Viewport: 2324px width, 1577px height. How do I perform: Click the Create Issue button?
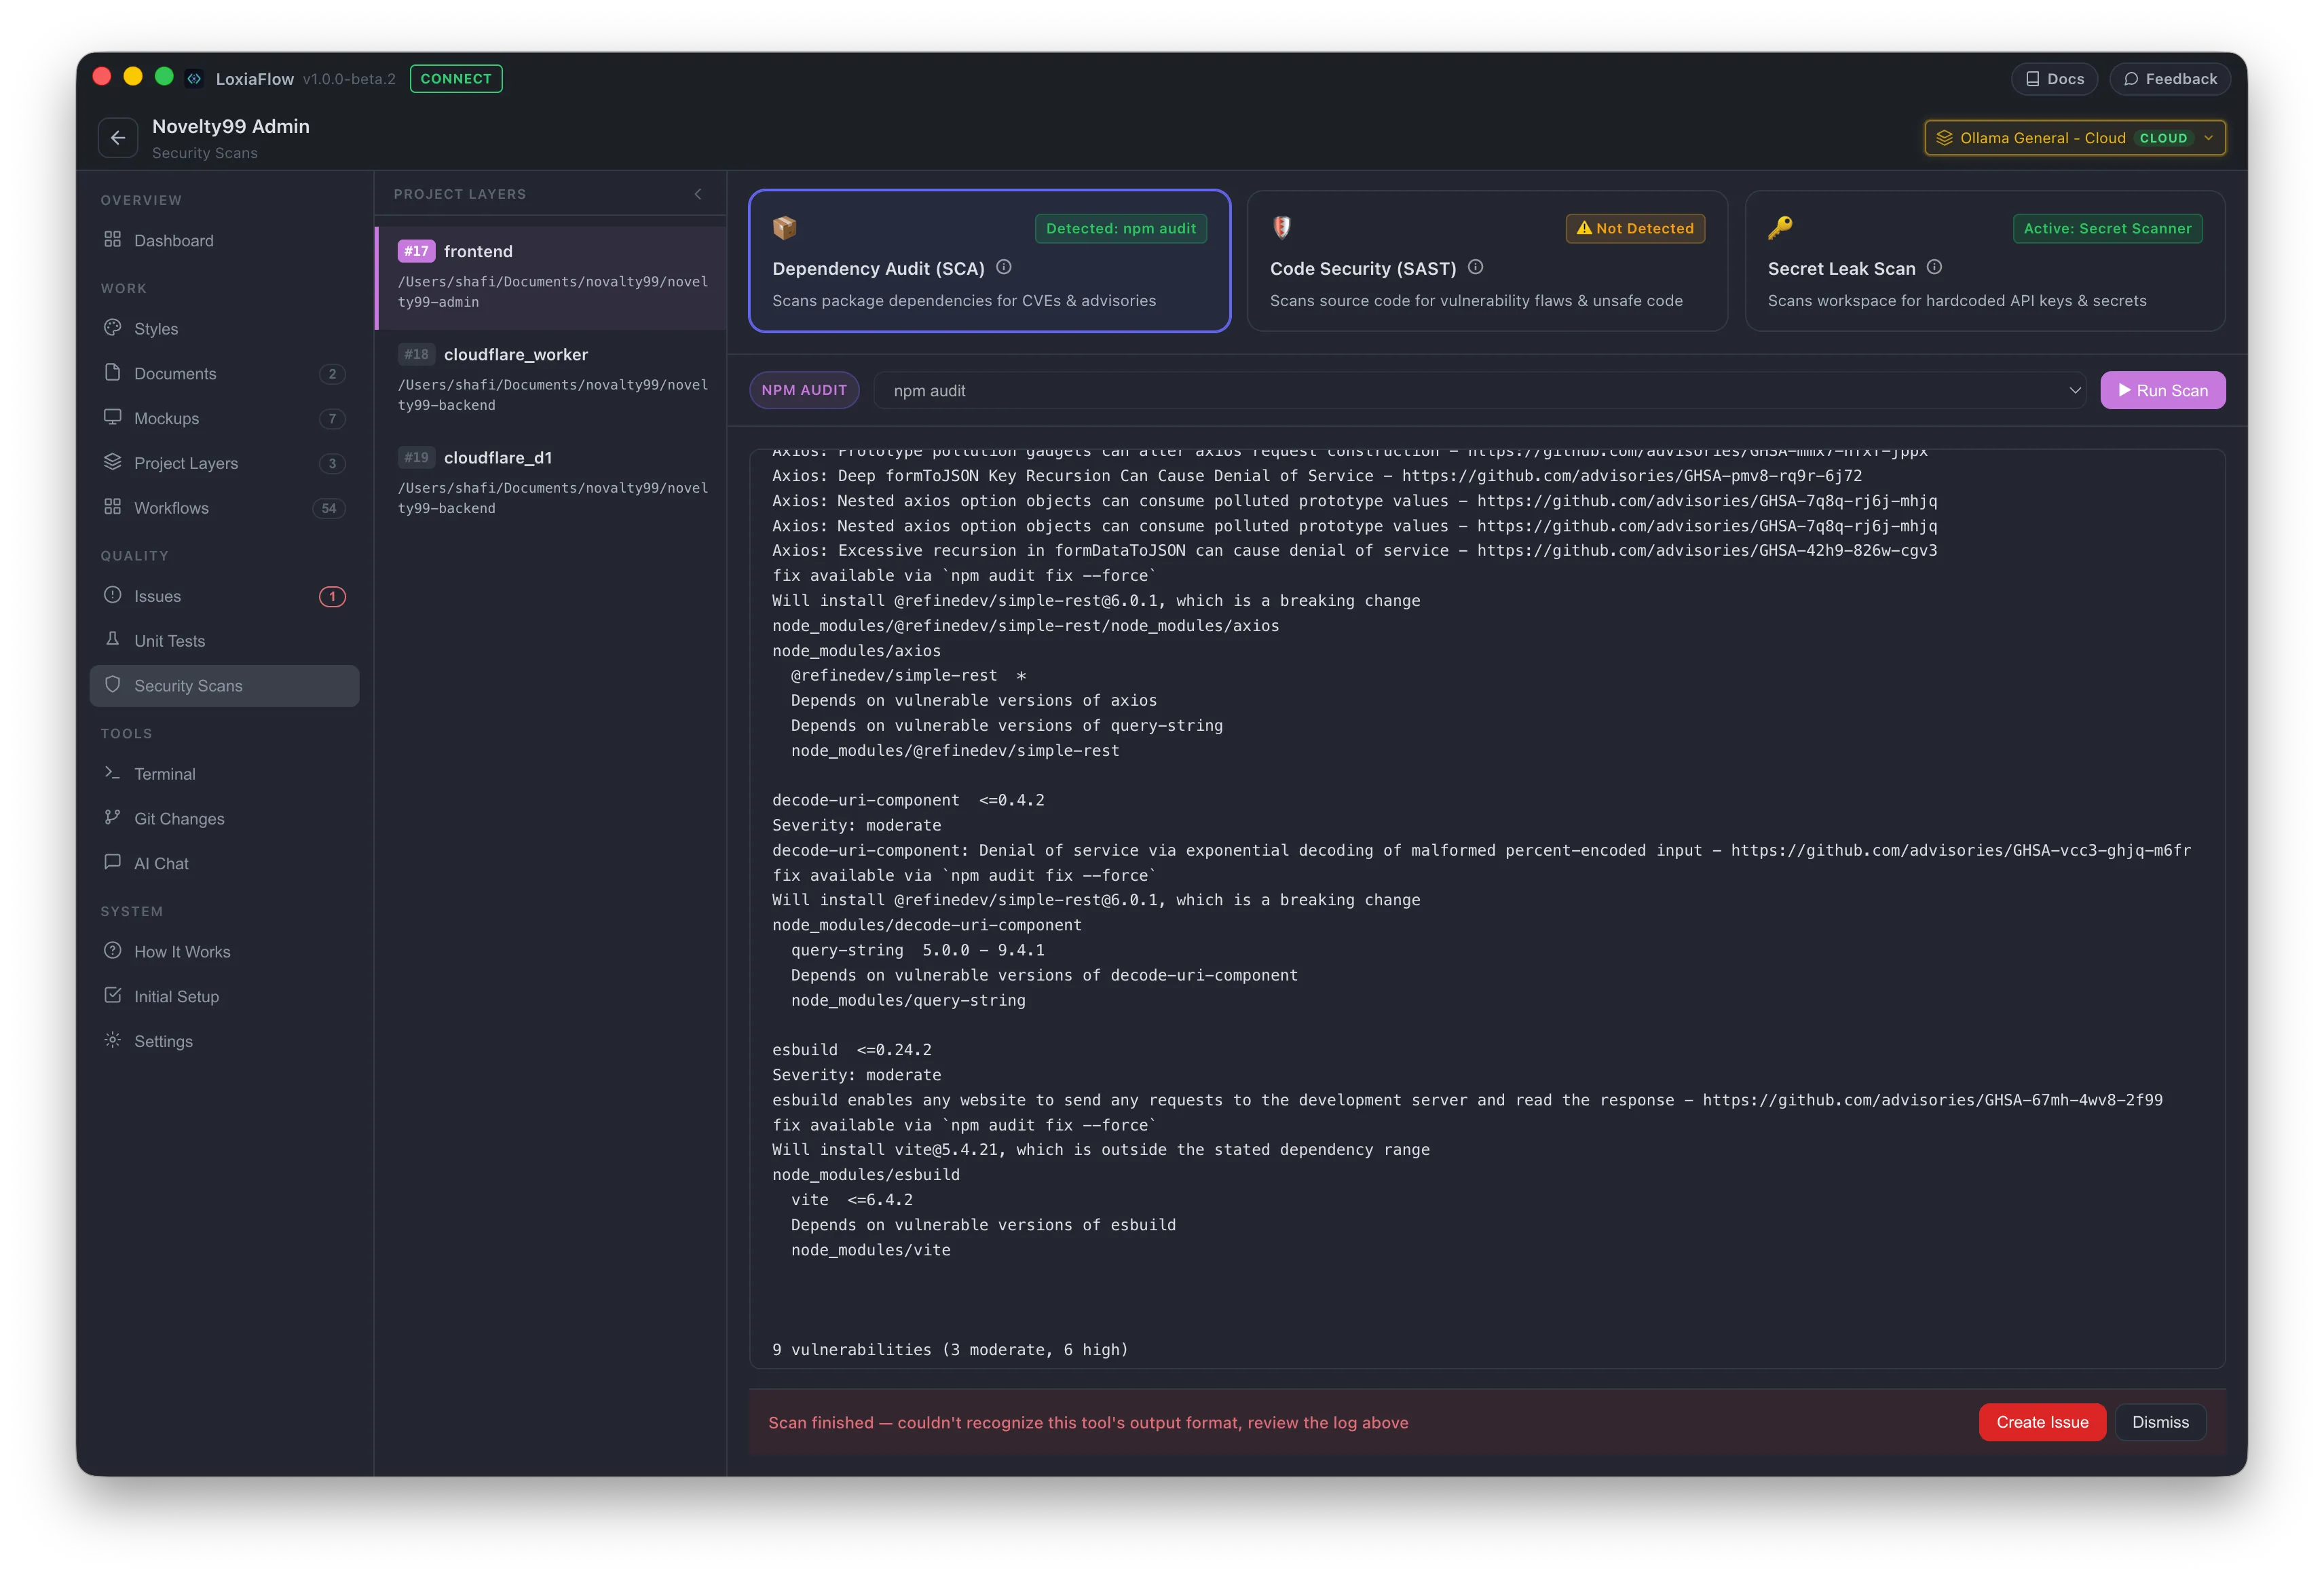click(x=2042, y=1421)
